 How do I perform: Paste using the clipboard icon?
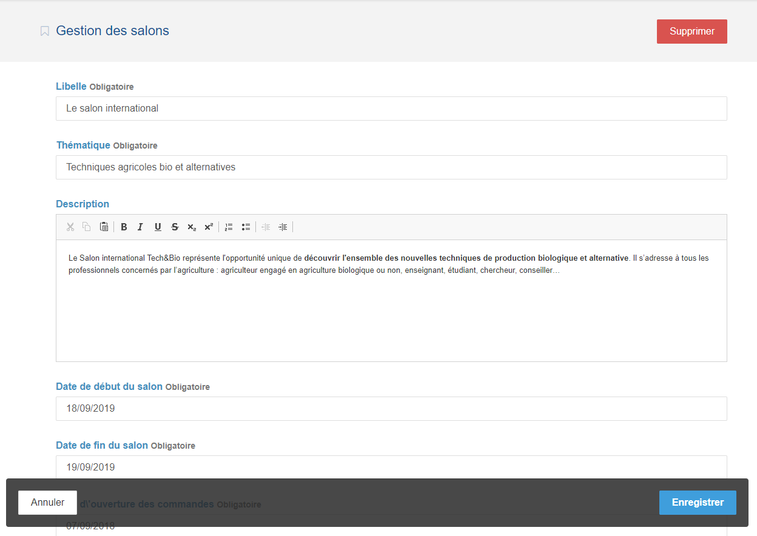point(104,227)
